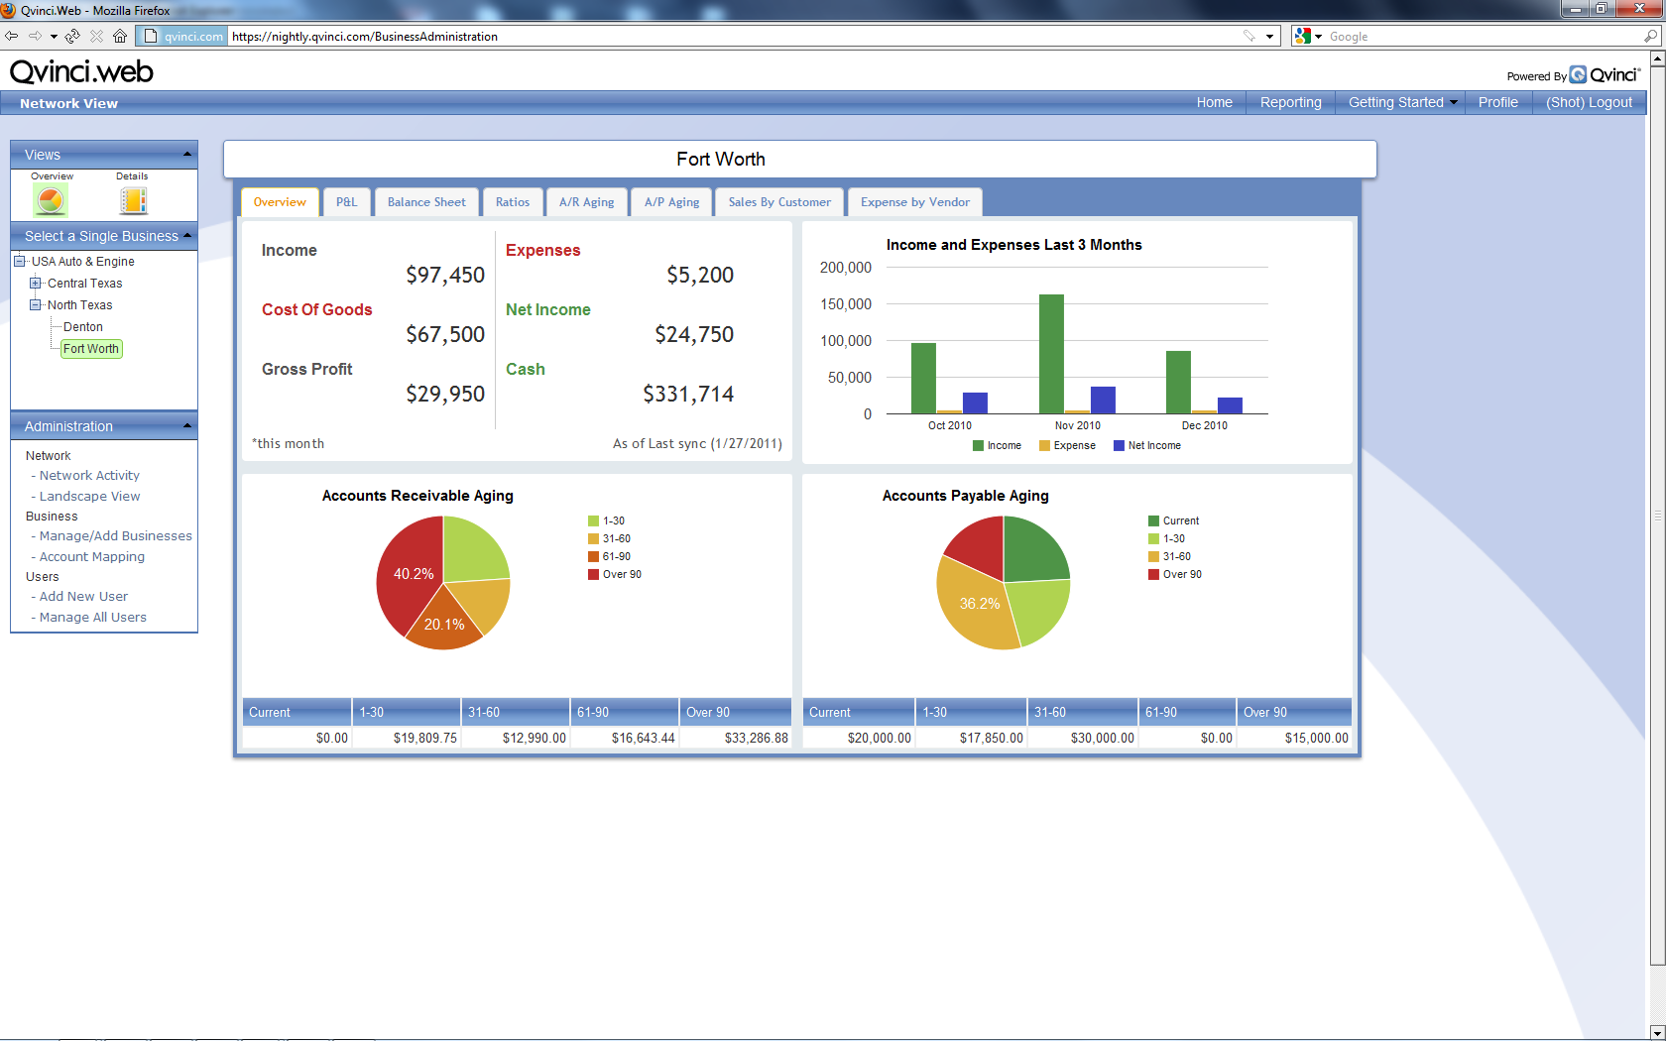Click the Over 90 column header in Payable table
The image size is (1666, 1041).
click(x=1294, y=712)
